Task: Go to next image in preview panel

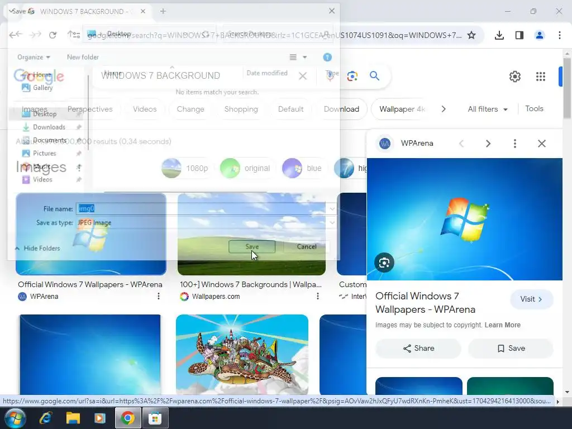Action: [488, 144]
